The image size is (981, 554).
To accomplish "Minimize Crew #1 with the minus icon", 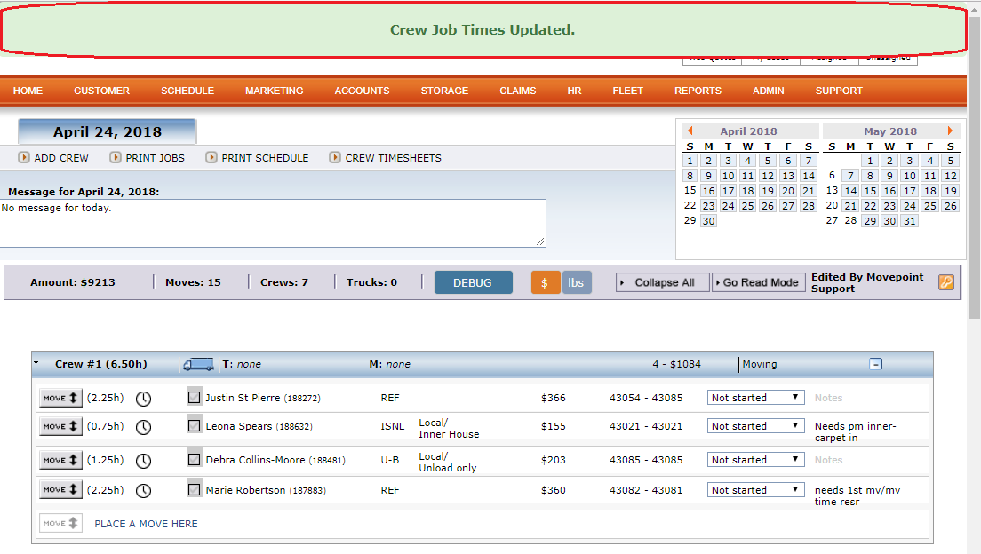I will click(x=876, y=364).
